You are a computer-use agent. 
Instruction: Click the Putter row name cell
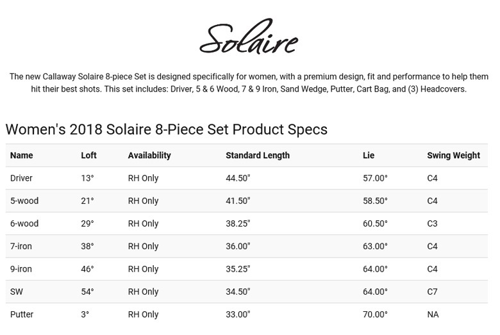pyautogui.click(x=22, y=315)
